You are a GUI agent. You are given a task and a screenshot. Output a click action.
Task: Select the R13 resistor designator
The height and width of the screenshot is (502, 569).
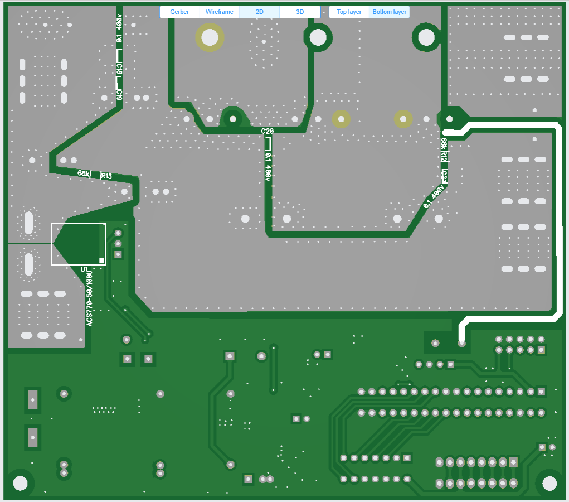point(106,176)
